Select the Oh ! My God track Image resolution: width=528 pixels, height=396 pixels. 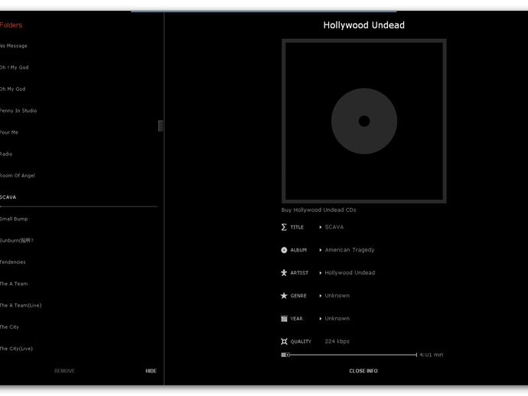click(x=14, y=67)
